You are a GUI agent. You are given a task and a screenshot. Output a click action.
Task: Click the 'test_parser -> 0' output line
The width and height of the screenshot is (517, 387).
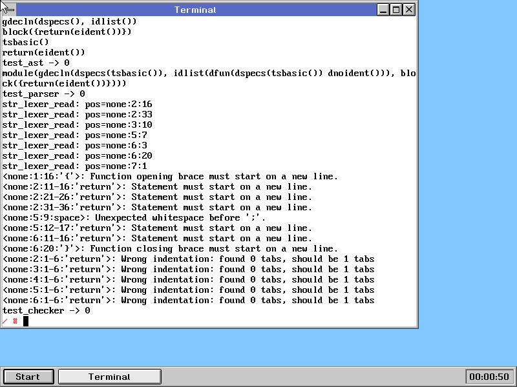click(x=43, y=94)
